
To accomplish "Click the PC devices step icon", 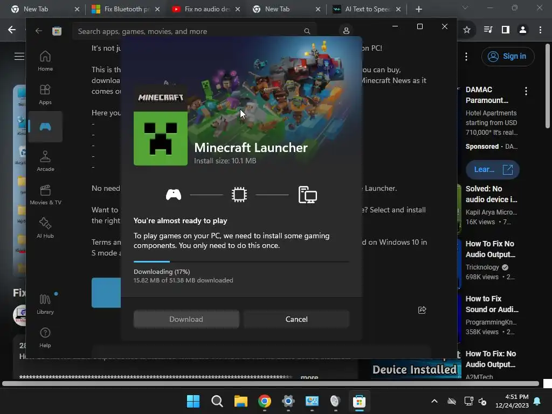I will pos(307,195).
